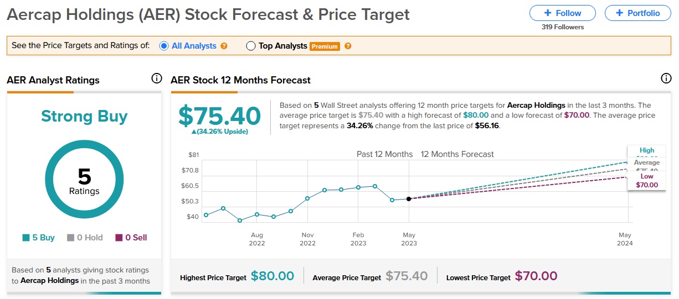The width and height of the screenshot is (679, 299).
Task: Select the All Analysts radio option
Action: point(163,46)
